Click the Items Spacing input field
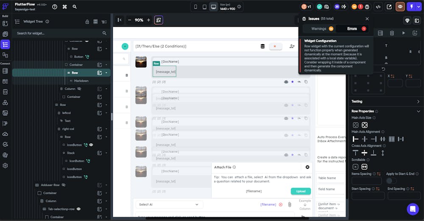Image resolution: width=424 pixels, height=221 pixels. pyautogui.click(x=366, y=181)
